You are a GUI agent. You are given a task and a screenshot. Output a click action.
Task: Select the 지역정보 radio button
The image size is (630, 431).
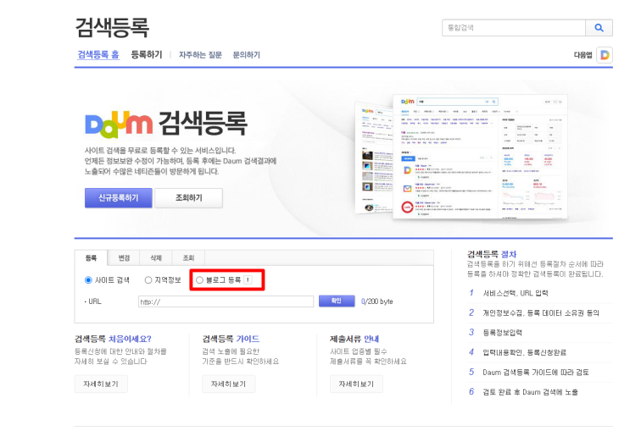coord(148,280)
